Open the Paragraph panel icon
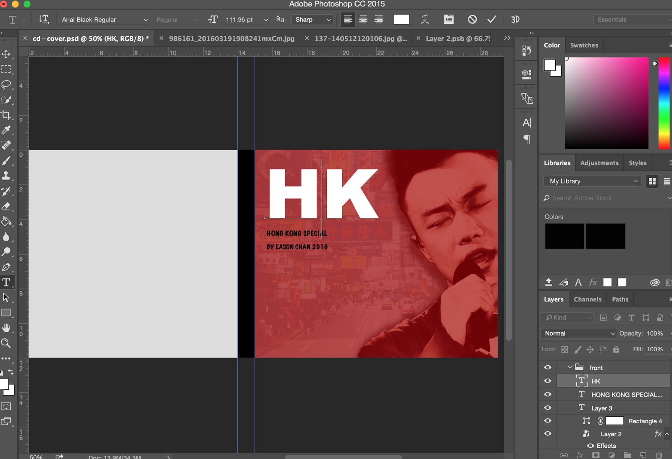 (x=527, y=139)
